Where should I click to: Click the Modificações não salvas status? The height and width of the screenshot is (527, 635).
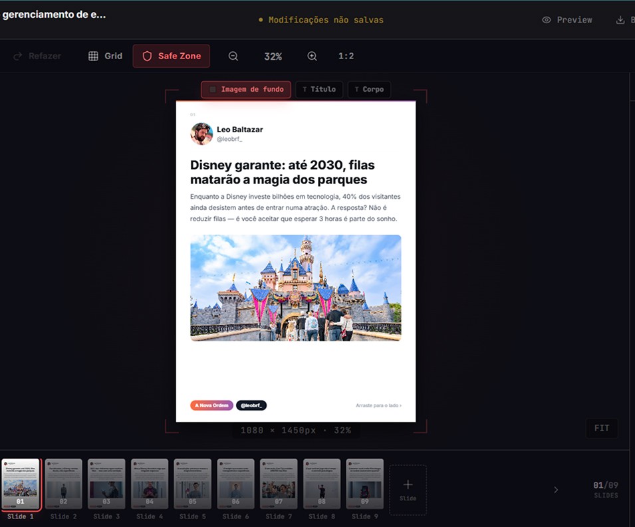pyautogui.click(x=321, y=20)
